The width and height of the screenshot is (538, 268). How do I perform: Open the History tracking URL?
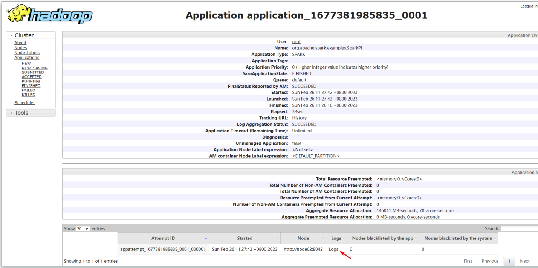[x=300, y=118]
